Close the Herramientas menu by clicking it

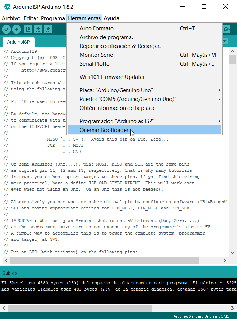coord(84,18)
